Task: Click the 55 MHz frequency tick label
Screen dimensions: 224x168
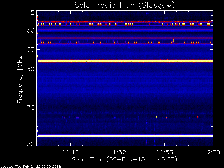Action: pos(31,50)
